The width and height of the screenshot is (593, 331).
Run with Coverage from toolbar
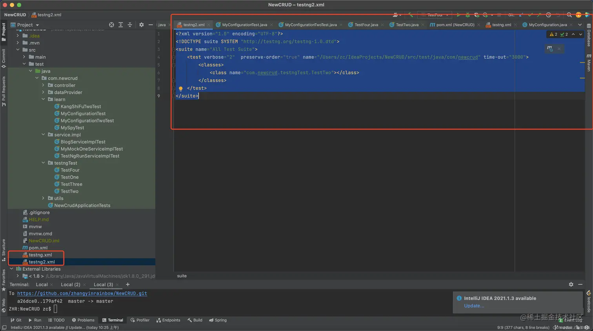pos(477,15)
